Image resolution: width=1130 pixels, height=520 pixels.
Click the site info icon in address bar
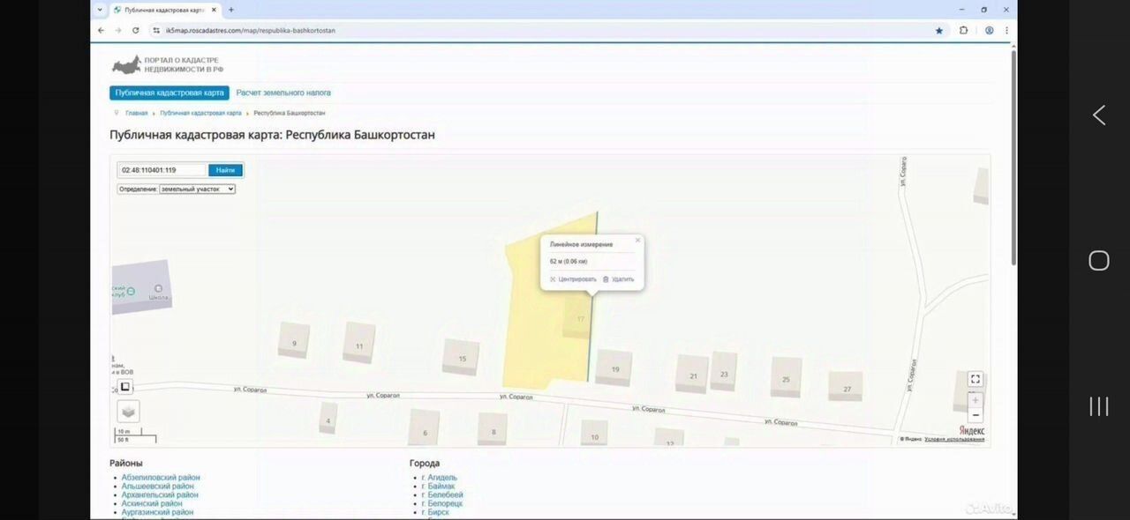coord(156,30)
